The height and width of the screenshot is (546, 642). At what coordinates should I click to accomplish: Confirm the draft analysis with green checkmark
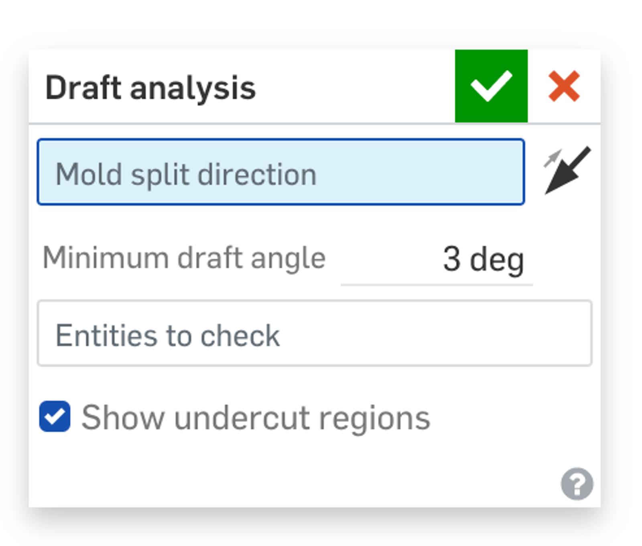491,86
